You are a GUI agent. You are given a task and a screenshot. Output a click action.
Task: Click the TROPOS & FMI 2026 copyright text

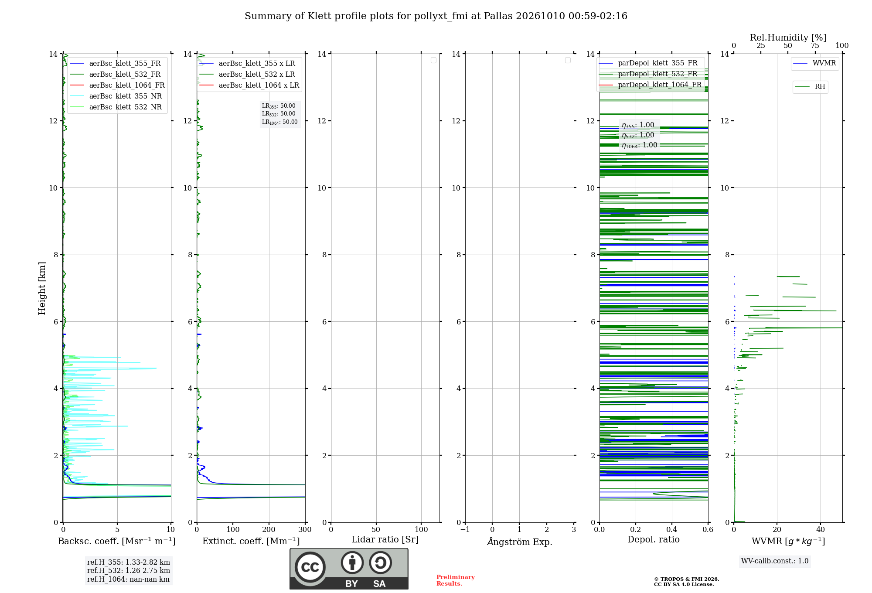click(x=687, y=579)
